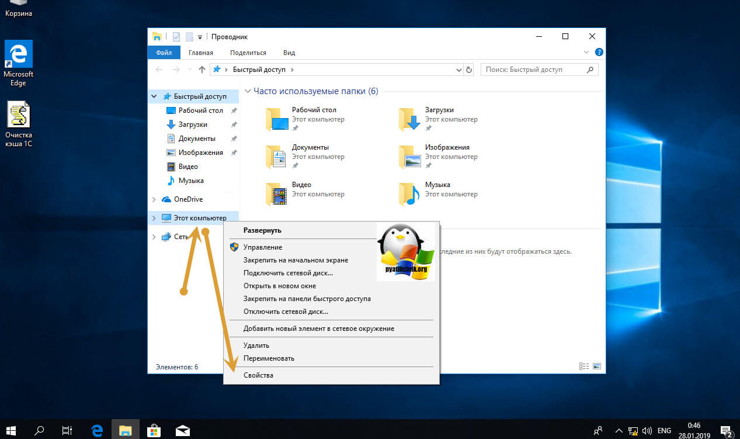Open the Загрузки folder icon in main pane
The width and height of the screenshot is (740, 439).
point(410,119)
